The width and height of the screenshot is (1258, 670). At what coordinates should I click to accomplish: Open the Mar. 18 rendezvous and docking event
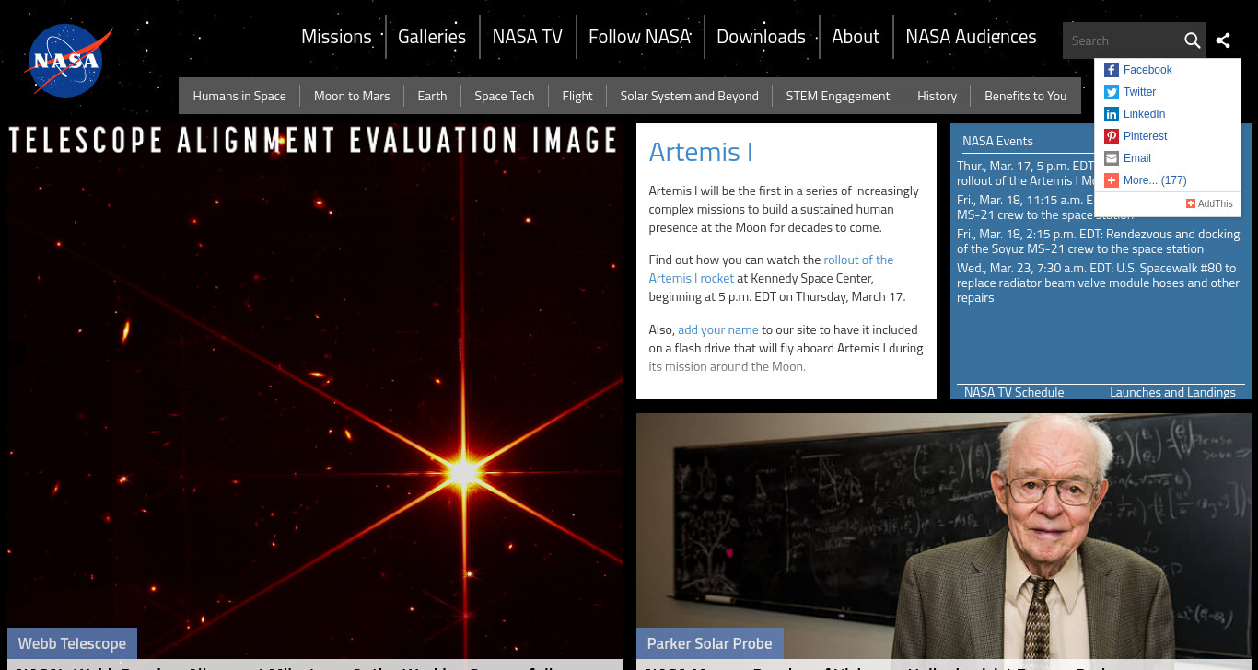point(1099,241)
